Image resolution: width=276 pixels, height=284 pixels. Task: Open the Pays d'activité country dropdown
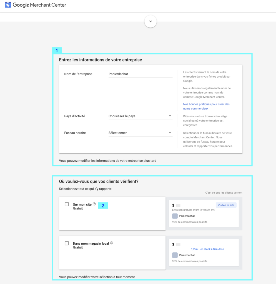pyautogui.click(x=140, y=116)
